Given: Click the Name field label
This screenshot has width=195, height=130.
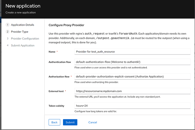Looking at the screenshot, I should tap(52, 52).
